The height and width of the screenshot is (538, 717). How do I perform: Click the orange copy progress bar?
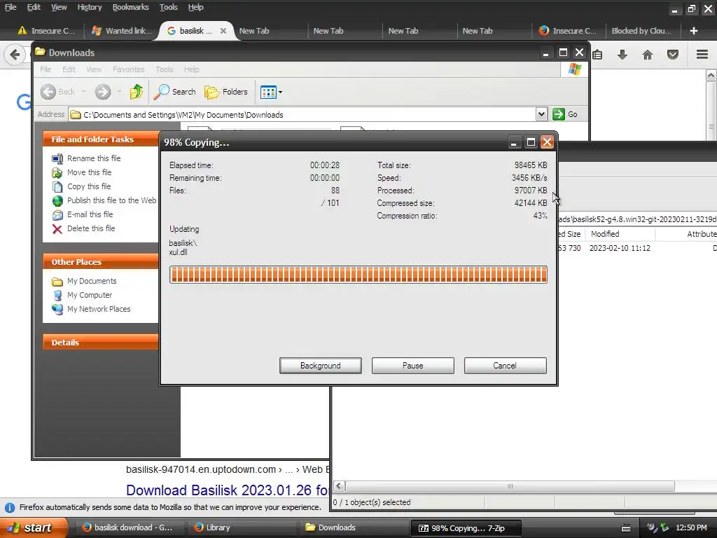click(358, 275)
